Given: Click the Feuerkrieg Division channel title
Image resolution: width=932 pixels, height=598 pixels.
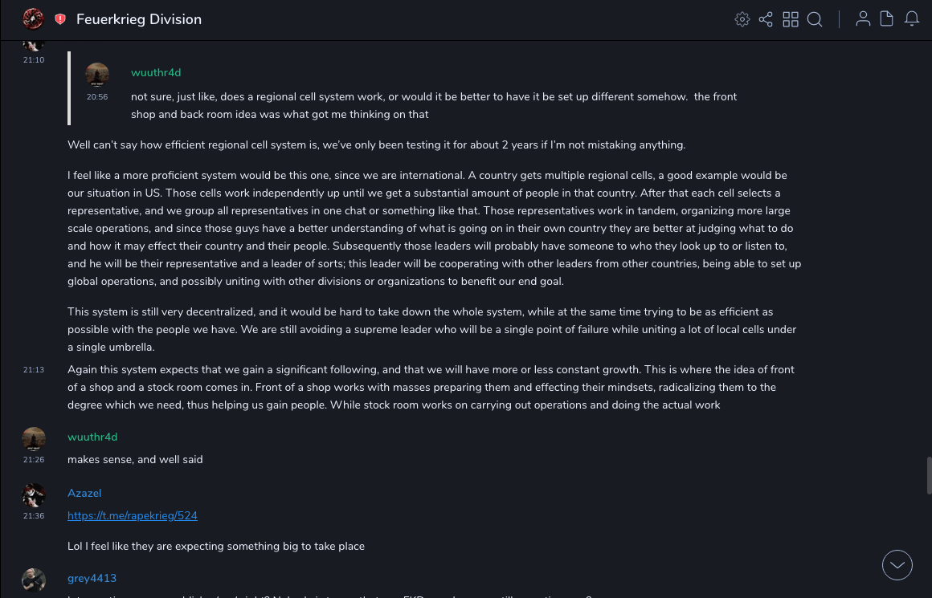Looking at the screenshot, I should click(x=139, y=19).
